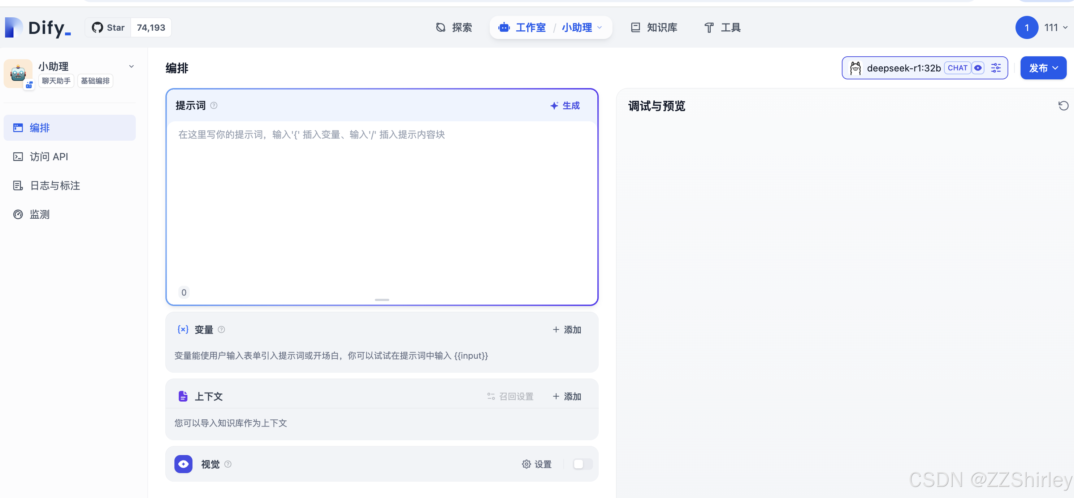Enable the 视觉 vision toggle
This screenshot has width=1074, height=498.
click(582, 464)
